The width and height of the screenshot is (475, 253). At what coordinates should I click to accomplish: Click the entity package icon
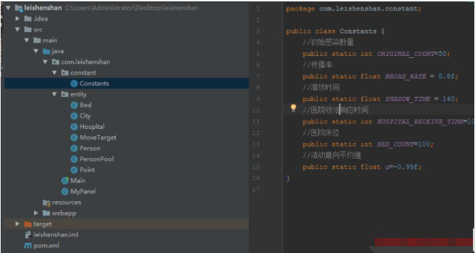65,94
